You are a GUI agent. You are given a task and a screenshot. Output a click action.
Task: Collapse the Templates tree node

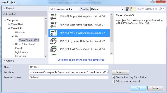[5, 20]
